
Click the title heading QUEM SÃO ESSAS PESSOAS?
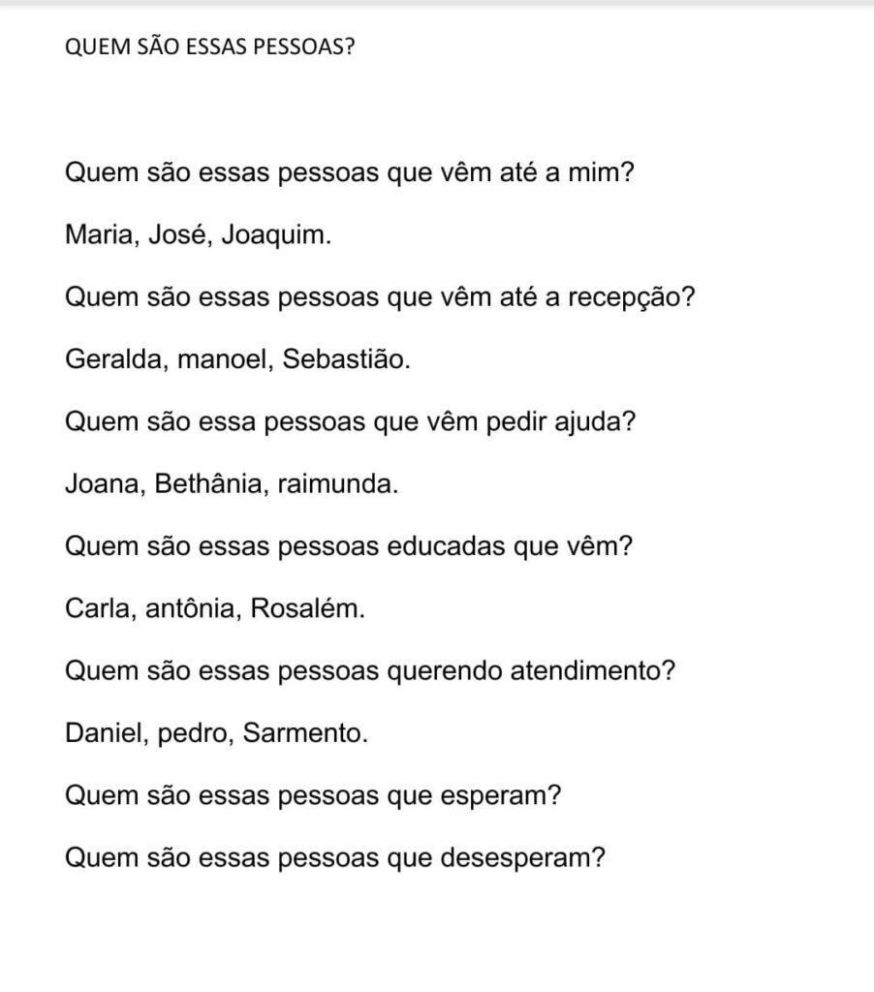209,48
